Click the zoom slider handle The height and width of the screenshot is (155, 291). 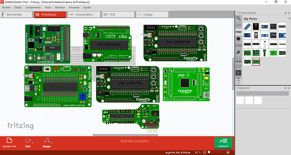pyautogui.click(x=209, y=152)
